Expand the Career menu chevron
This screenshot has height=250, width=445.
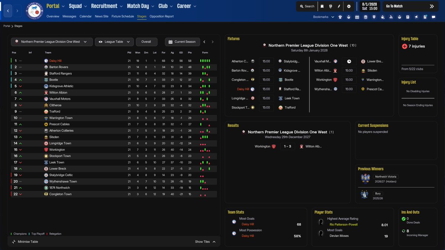[x=195, y=6]
